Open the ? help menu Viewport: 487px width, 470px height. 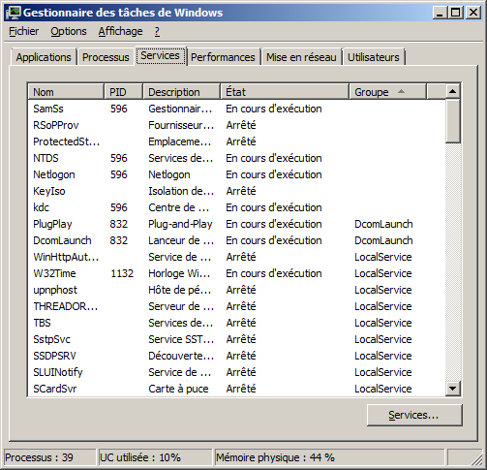tap(157, 31)
